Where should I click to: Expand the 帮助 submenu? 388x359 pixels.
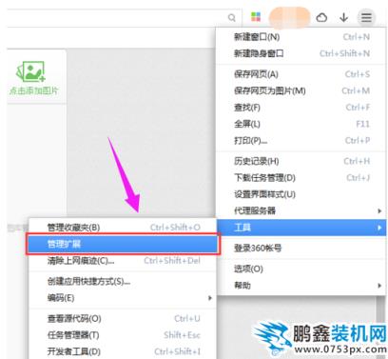[301, 286]
